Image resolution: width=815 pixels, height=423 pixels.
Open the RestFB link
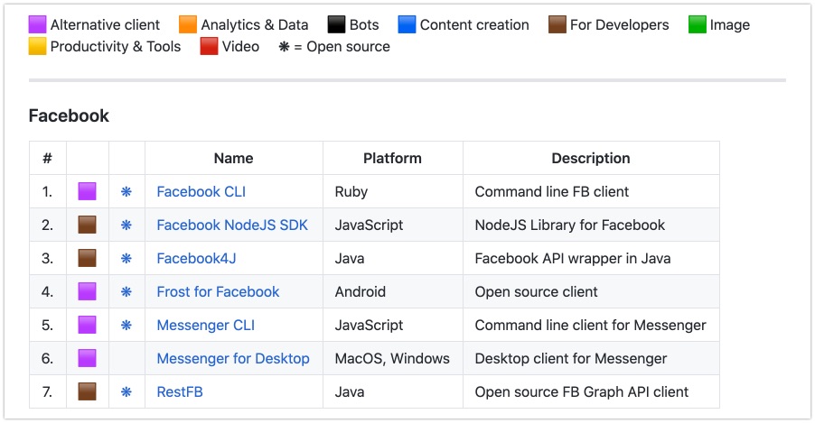click(x=180, y=391)
